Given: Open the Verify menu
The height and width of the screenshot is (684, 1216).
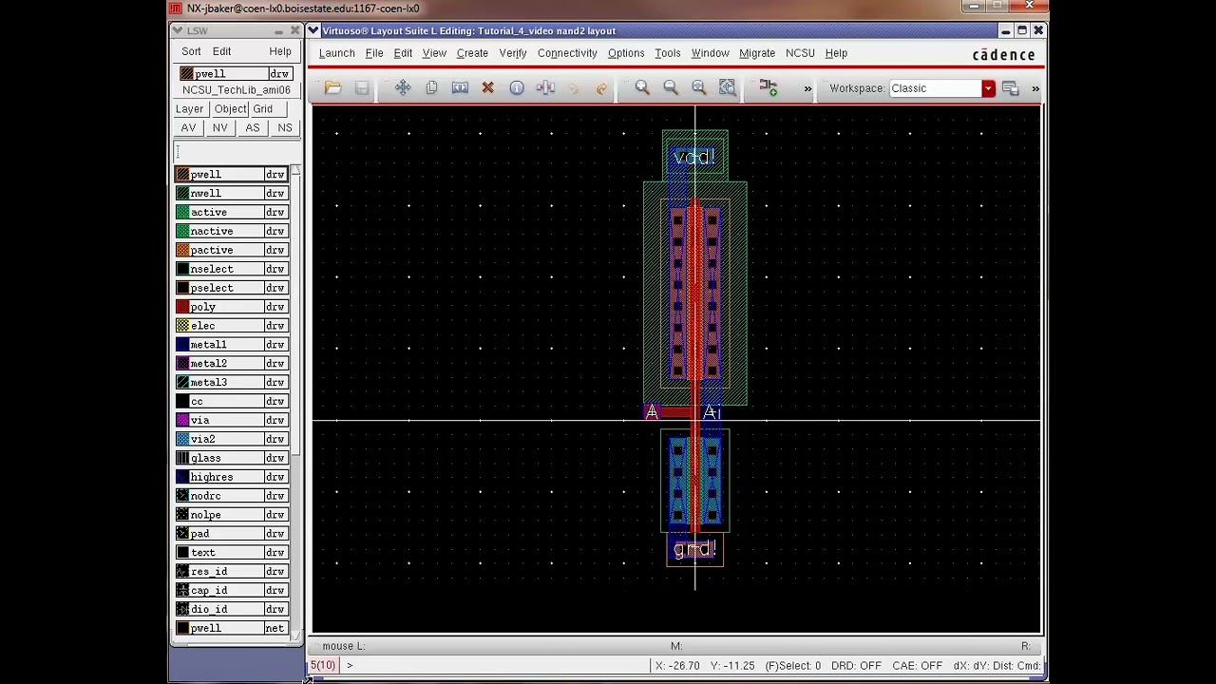Looking at the screenshot, I should tap(513, 53).
